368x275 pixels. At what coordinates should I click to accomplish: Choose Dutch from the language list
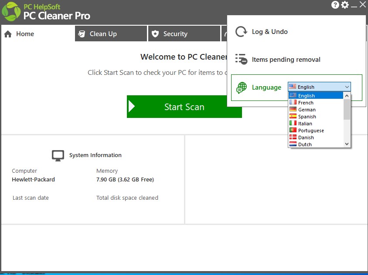pos(316,144)
